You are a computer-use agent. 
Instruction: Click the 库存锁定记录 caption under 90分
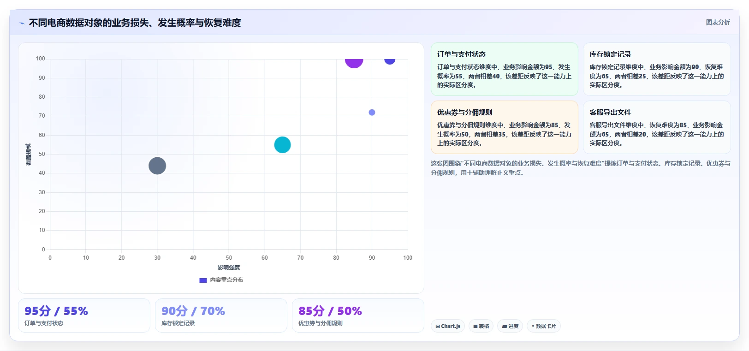[x=178, y=323]
